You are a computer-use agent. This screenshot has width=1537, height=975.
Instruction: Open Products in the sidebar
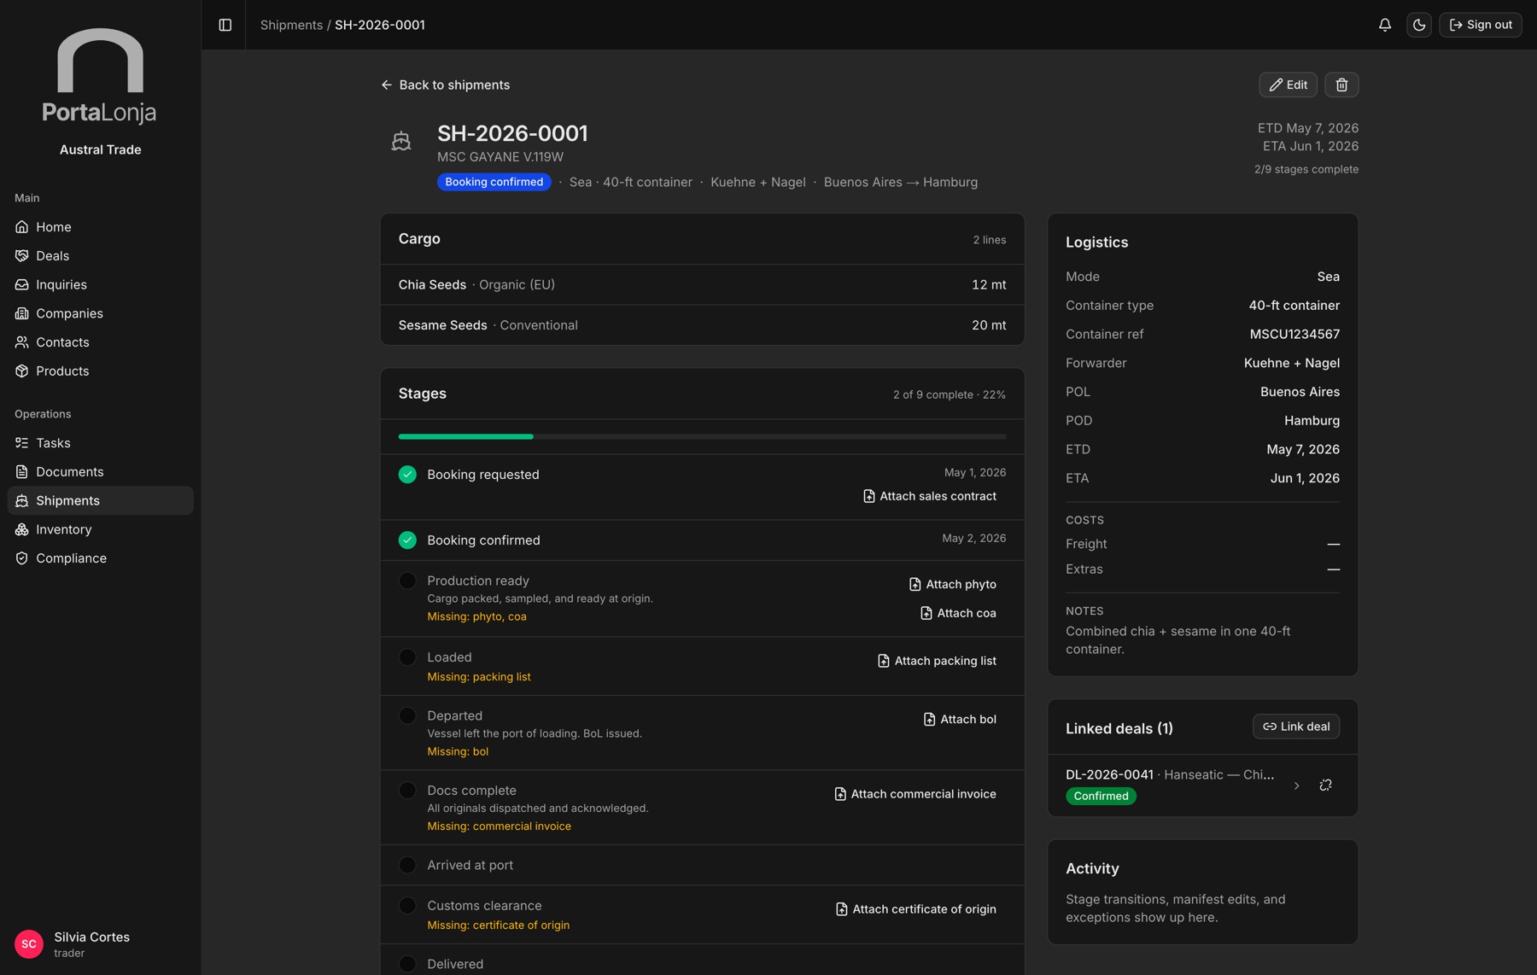pos(100,371)
